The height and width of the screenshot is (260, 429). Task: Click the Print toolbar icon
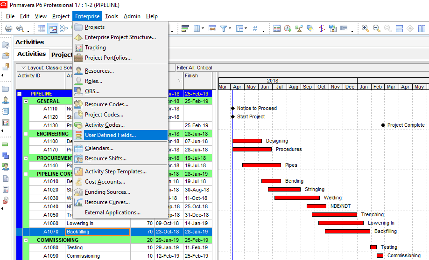[9, 28]
